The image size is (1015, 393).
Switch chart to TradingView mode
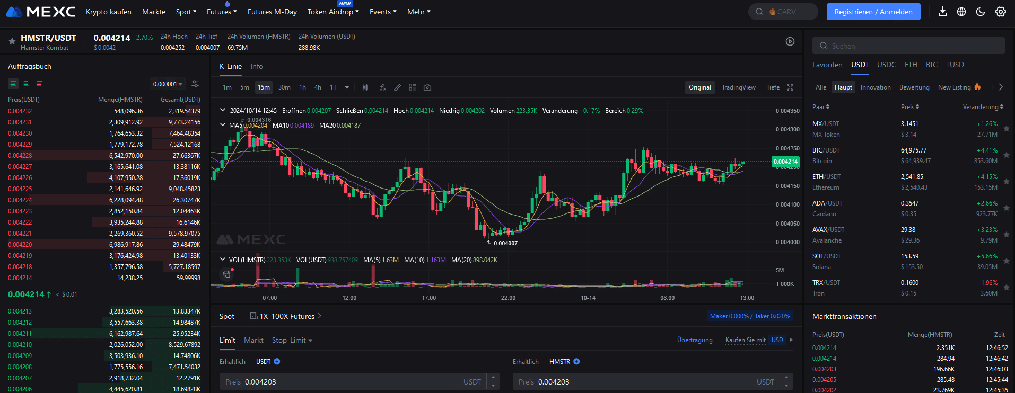point(739,87)
